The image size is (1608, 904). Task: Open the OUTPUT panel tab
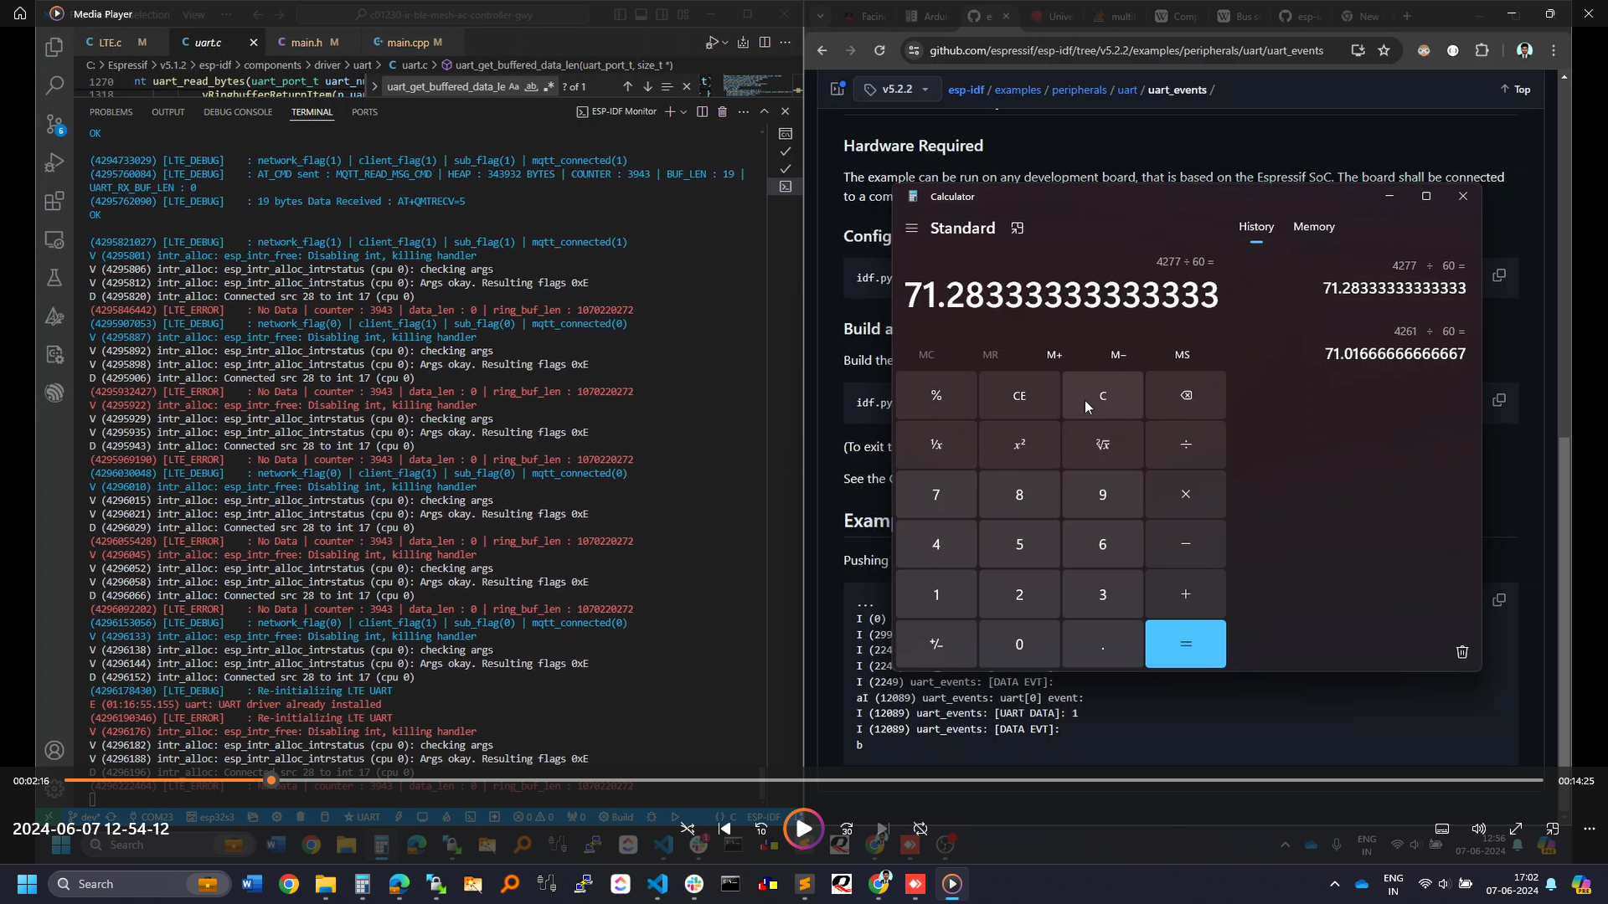tap(167, 111)
